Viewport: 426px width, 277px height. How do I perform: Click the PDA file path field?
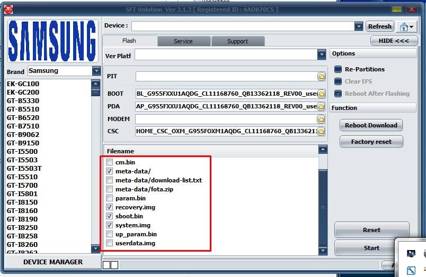tap(226, 106)
